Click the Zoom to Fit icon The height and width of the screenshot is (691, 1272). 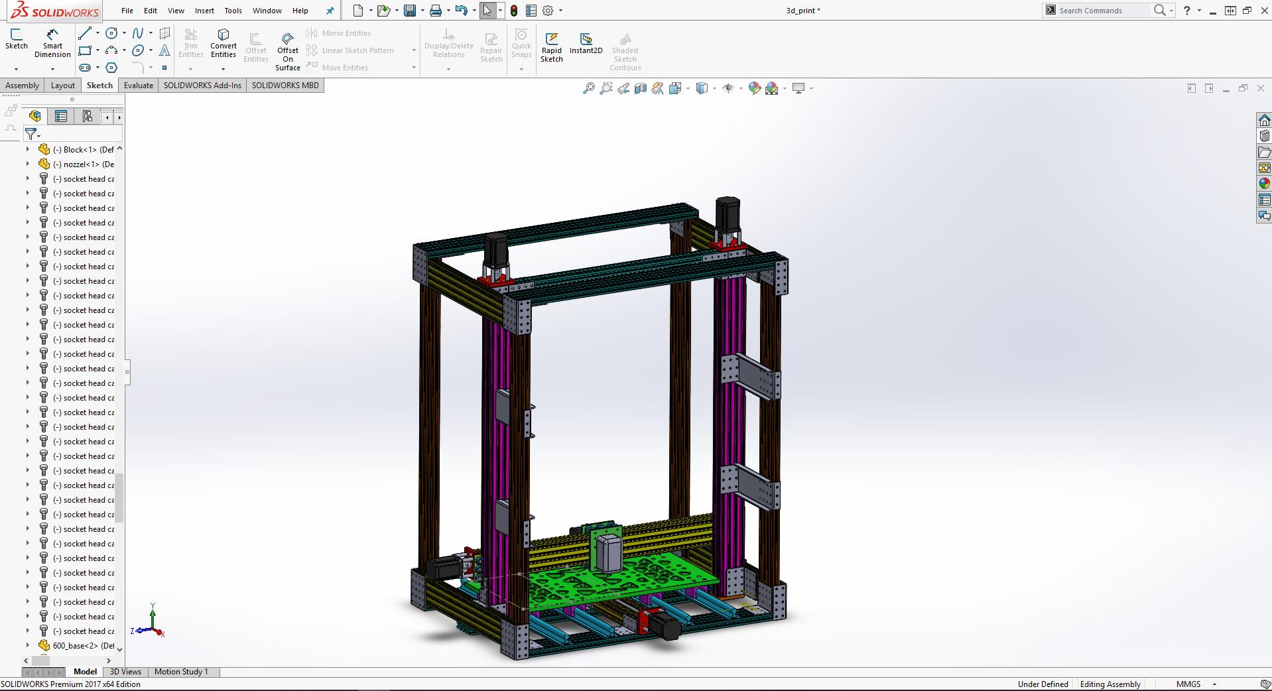coord(588,88)
